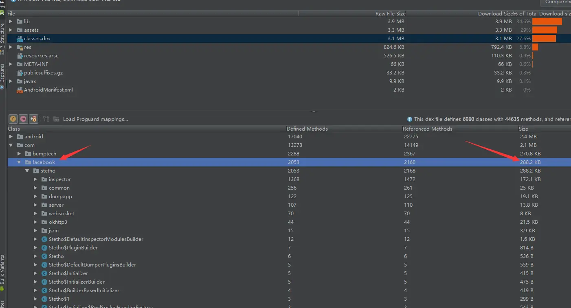Click the res folder icon
The height and width of the screenshot is (308, 571).
pos(20,47)
